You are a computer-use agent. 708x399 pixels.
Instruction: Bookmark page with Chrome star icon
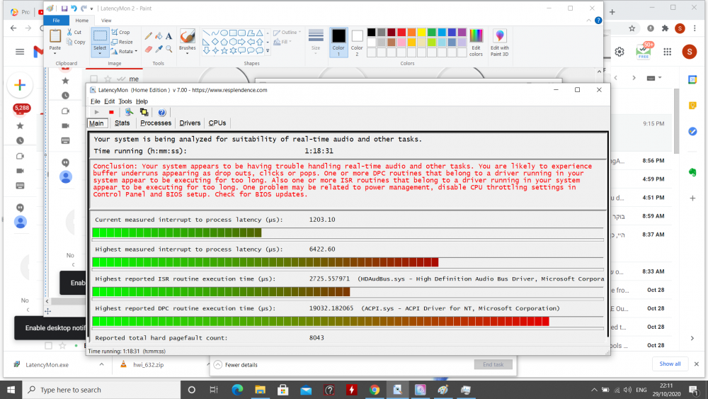click(632, 28)
